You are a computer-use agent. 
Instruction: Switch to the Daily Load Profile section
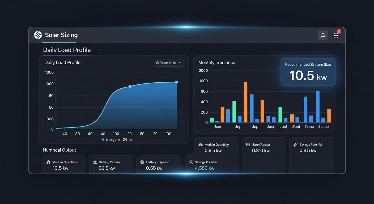67,50
